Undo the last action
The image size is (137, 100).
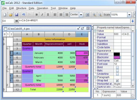(x=24, y=15)
